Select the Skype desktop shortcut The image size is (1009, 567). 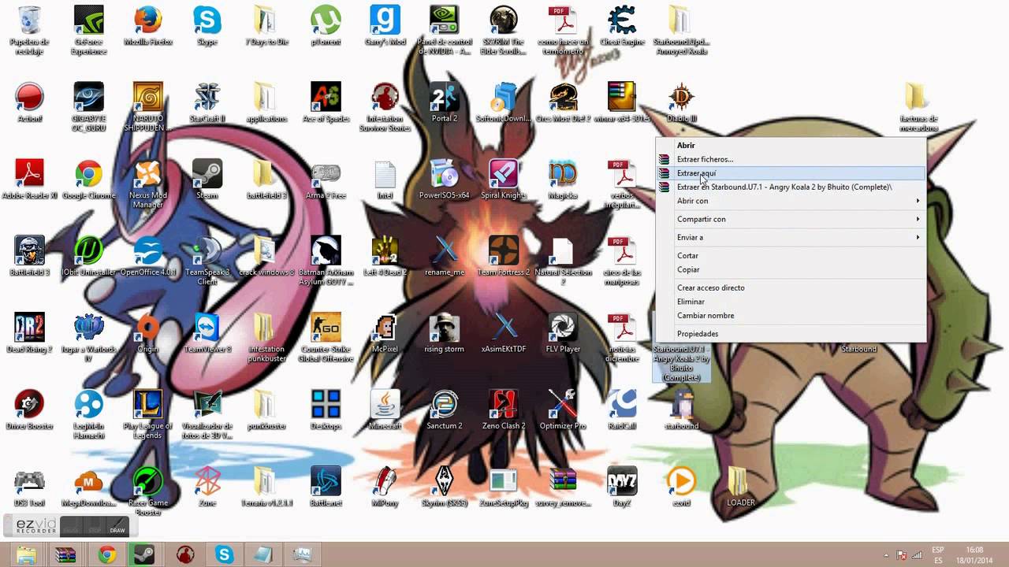click(x=207, y=26)
